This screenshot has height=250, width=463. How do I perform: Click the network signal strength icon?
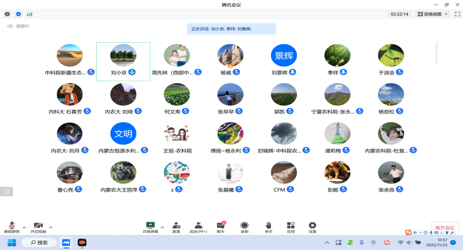click(x=29, y=14)
